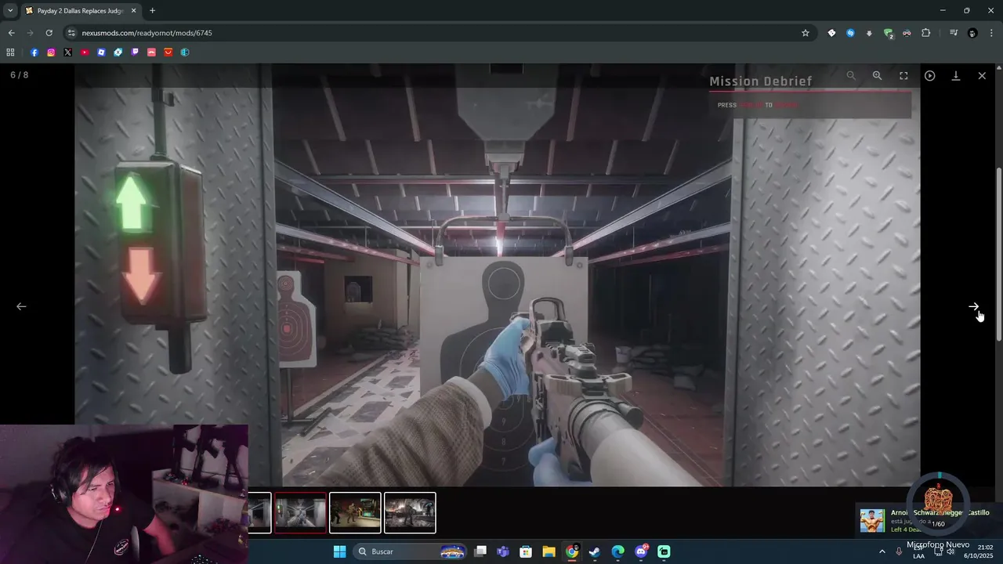Image resolution: width=1003 pixels, height=564 pixels.
Task: Start the gallery slideshow play button
Action: [929, 75]
